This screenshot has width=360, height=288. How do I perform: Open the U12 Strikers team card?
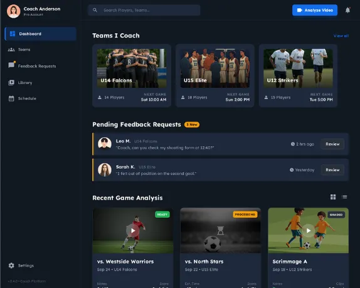coord(298,75)
